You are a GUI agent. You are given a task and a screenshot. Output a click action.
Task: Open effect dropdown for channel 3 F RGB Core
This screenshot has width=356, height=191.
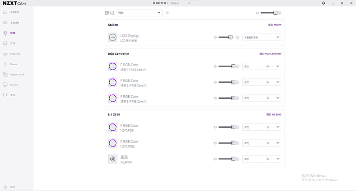click(x=262, y=98)
